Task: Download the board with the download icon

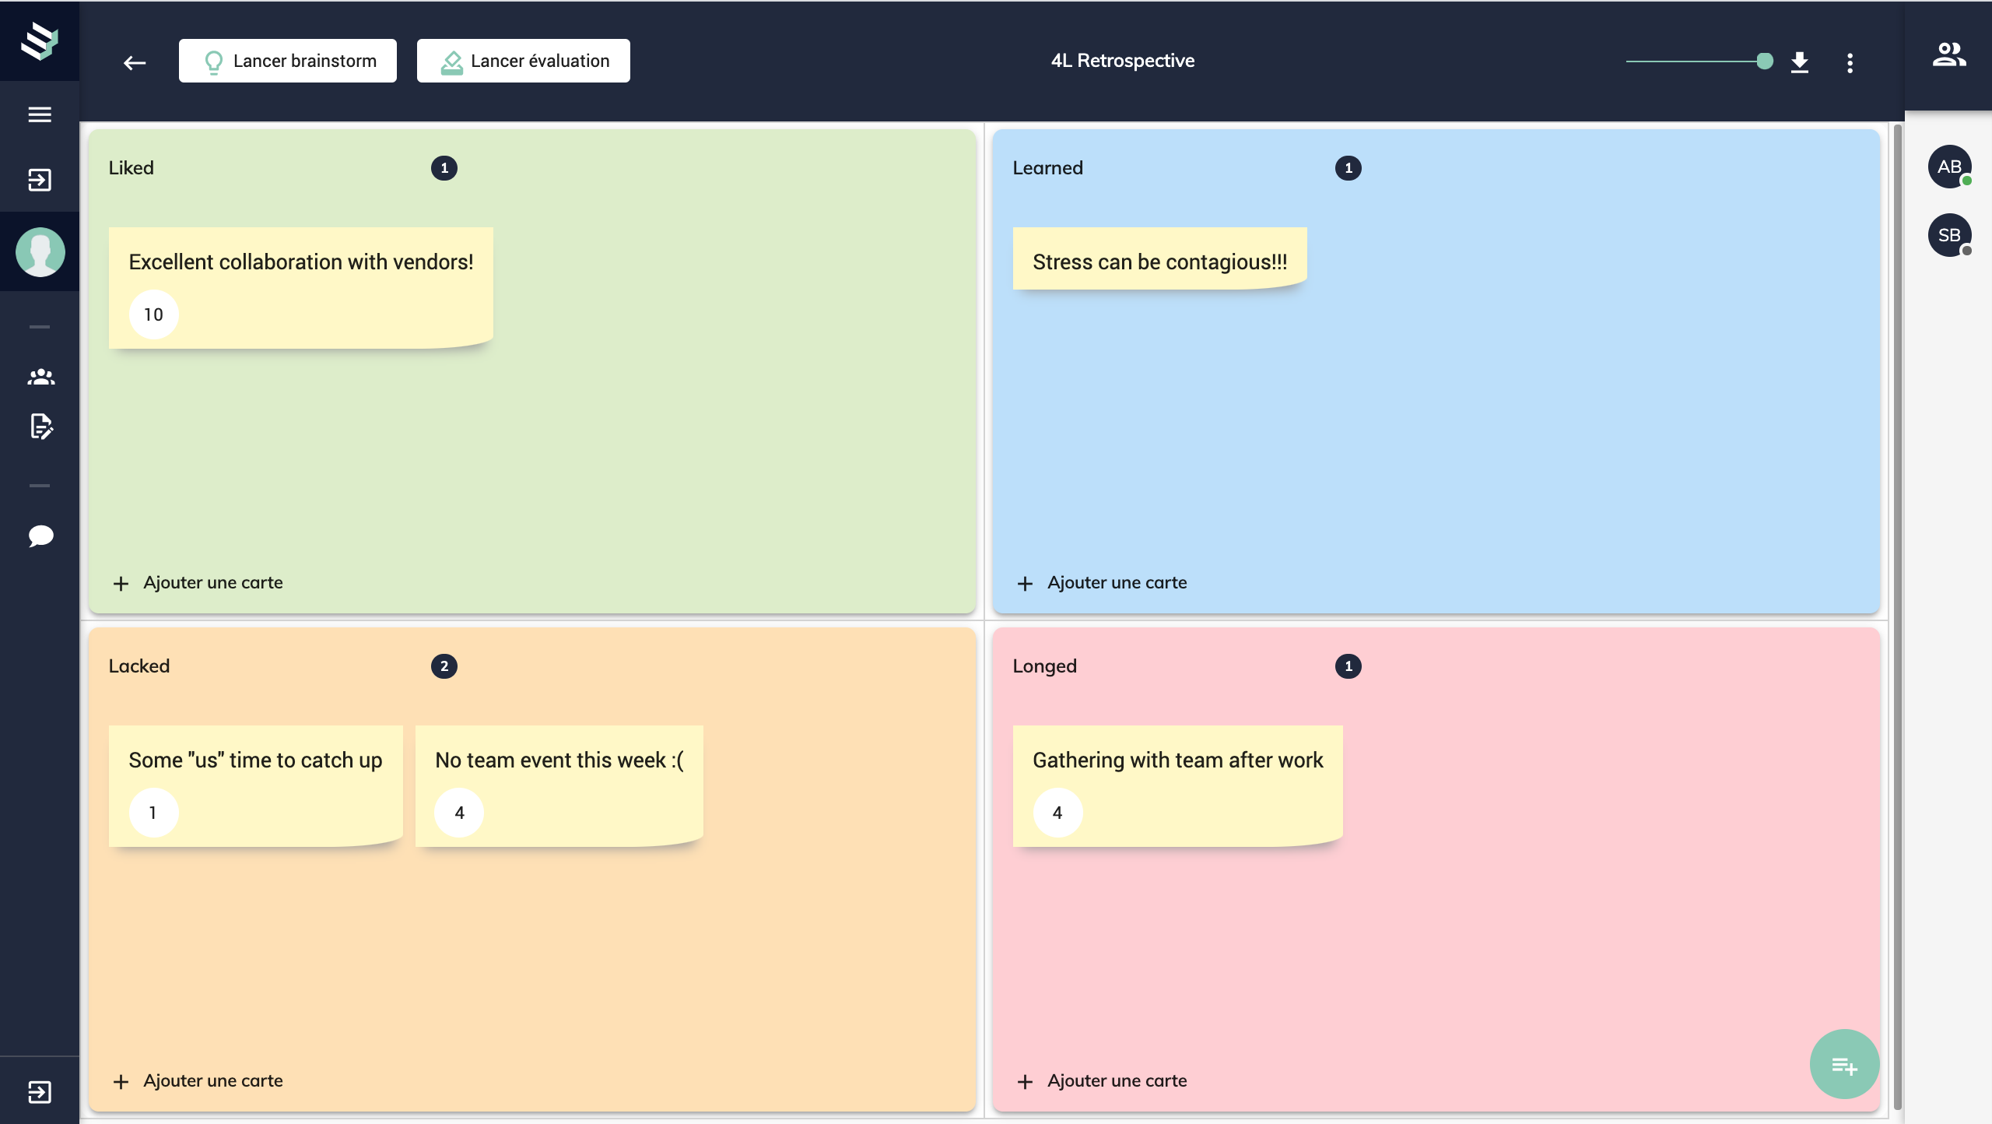Action: click(1800, 62)
